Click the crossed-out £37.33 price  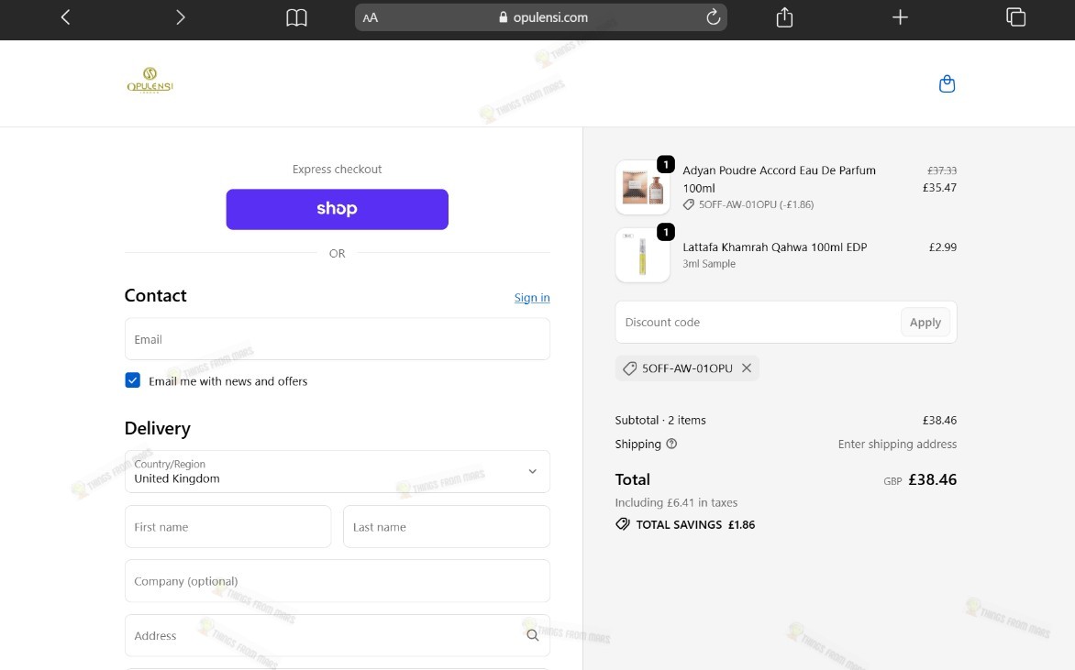tap(942, 170)
